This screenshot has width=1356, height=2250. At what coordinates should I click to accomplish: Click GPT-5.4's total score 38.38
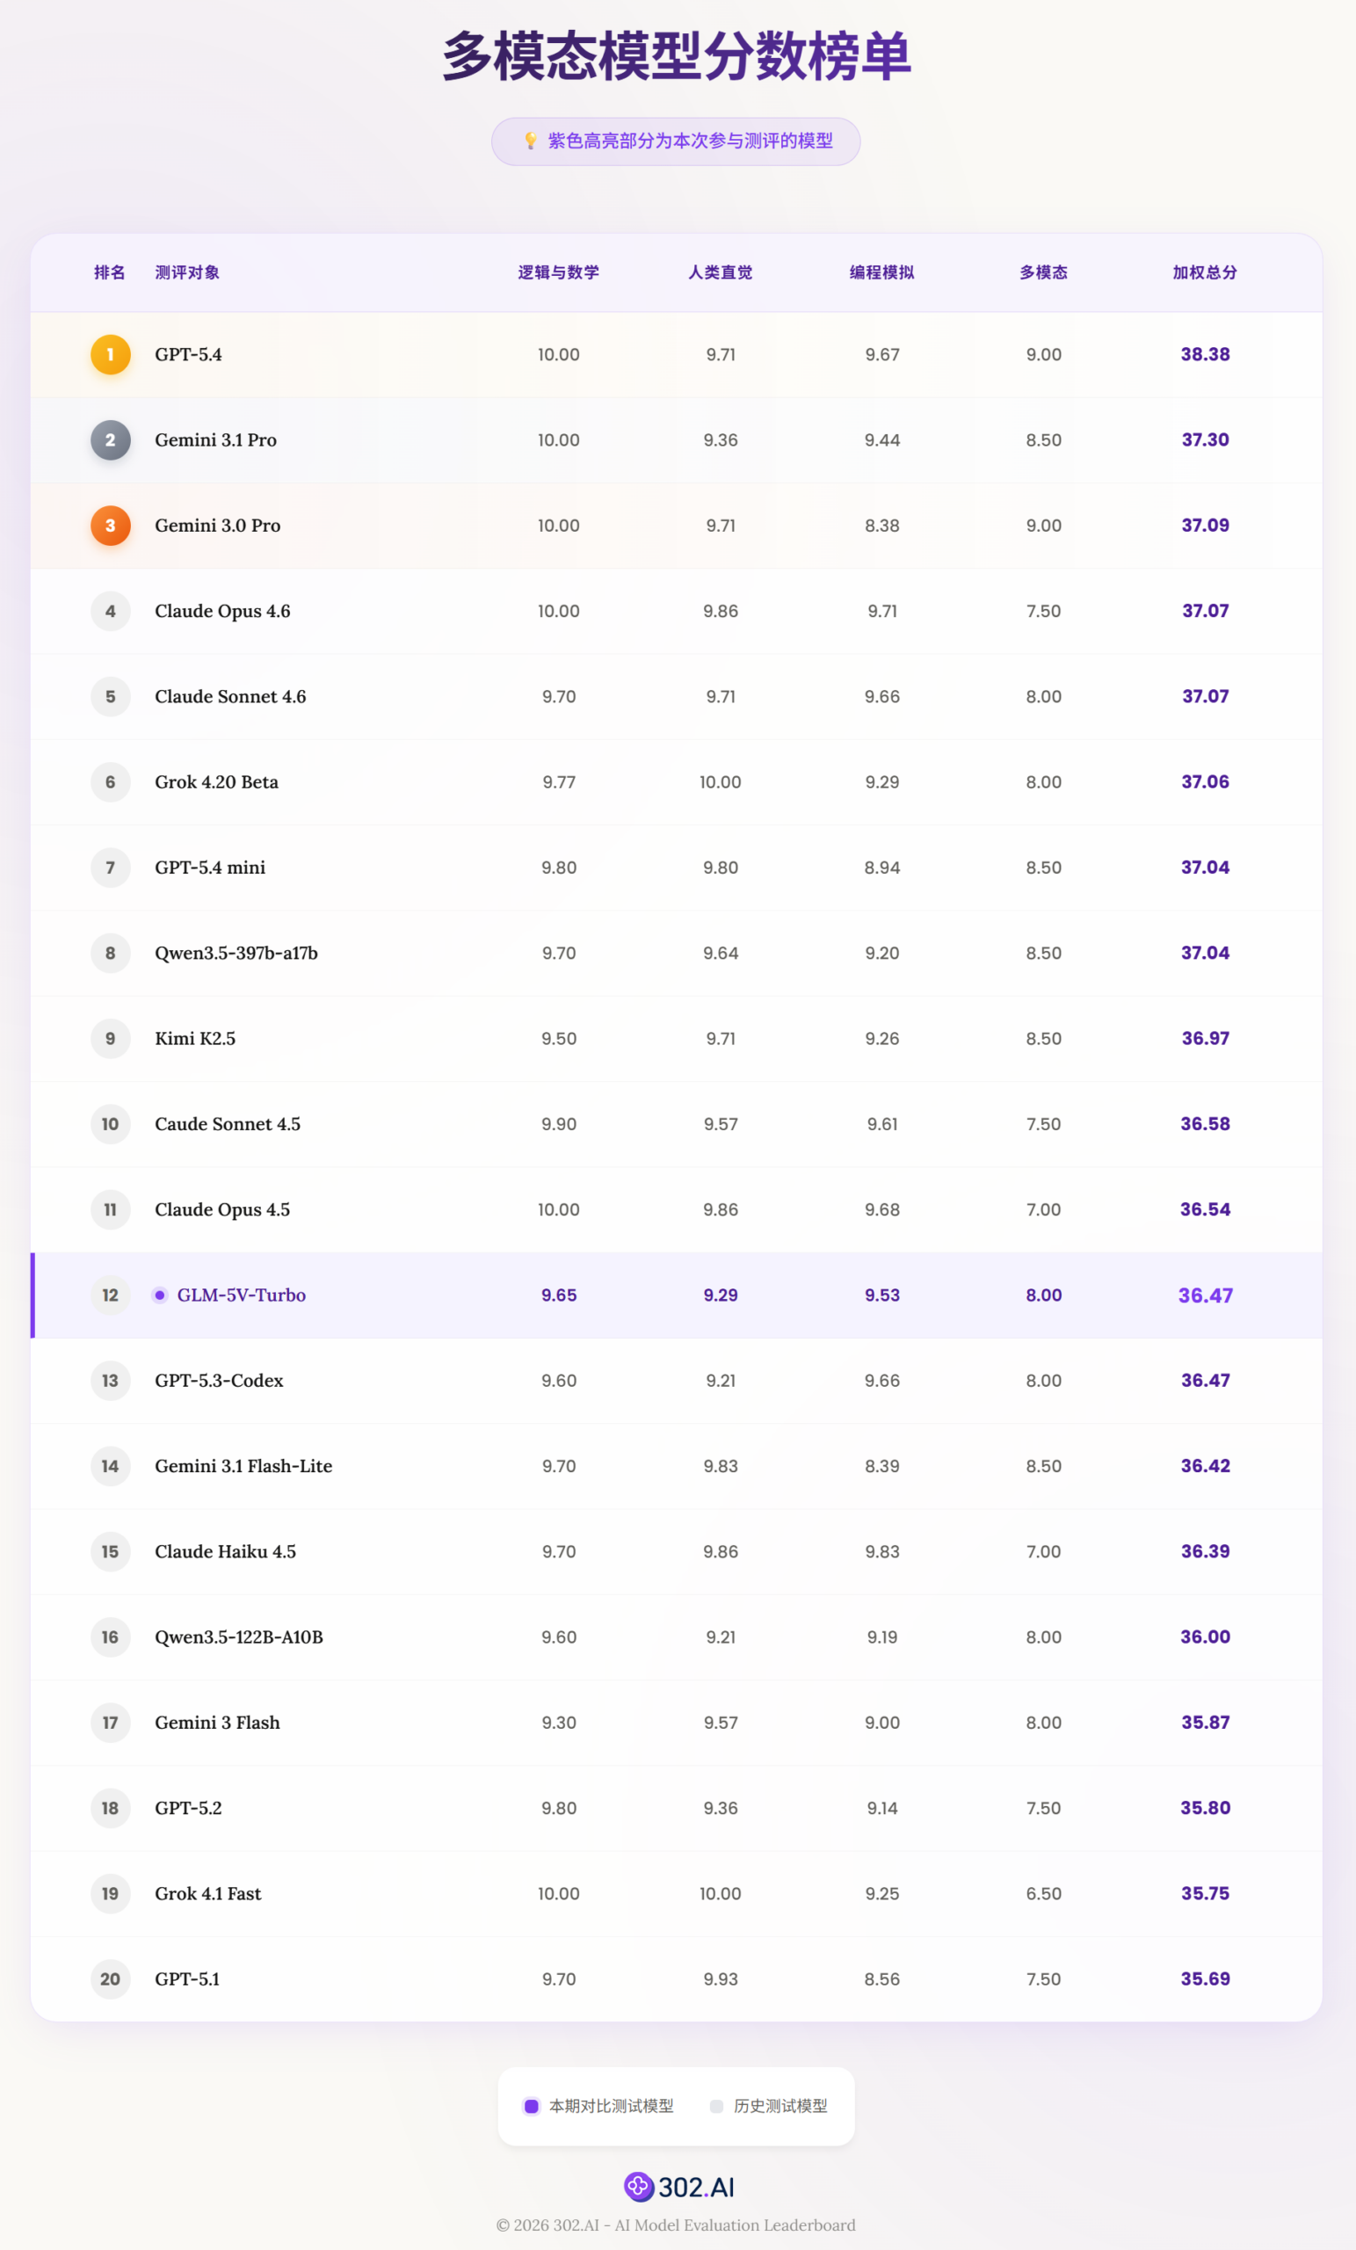1205,354
